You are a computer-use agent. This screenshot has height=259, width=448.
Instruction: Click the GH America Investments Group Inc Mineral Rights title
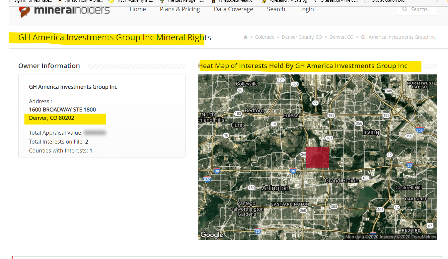pos(115,37)
